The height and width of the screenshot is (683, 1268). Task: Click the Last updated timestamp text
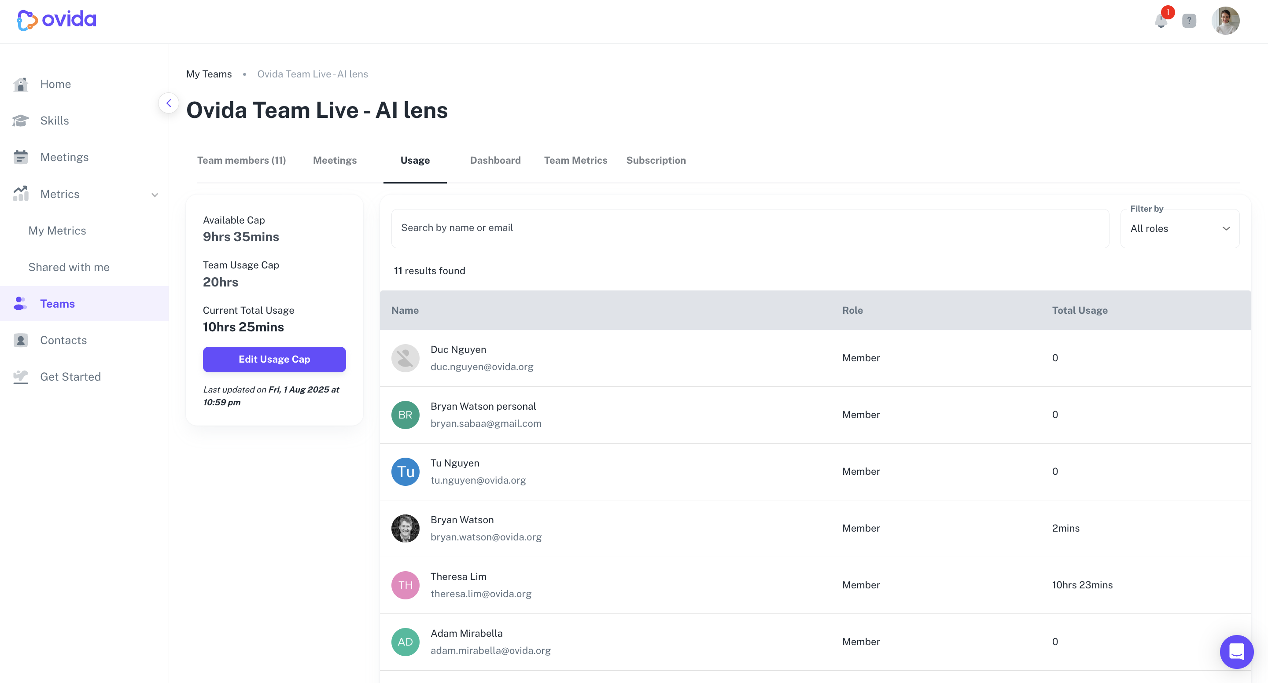(x=271, y=396)
